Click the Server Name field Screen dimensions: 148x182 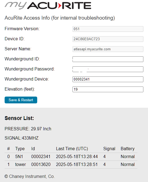coord(108,49)
